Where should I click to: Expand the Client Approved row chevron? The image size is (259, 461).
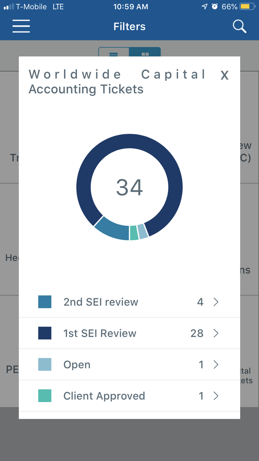click(x=216, y=396)
